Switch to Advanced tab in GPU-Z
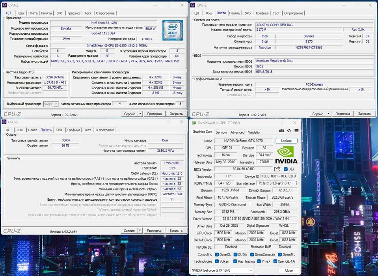Viewport: 378px width, 276px height. point(237,132)
